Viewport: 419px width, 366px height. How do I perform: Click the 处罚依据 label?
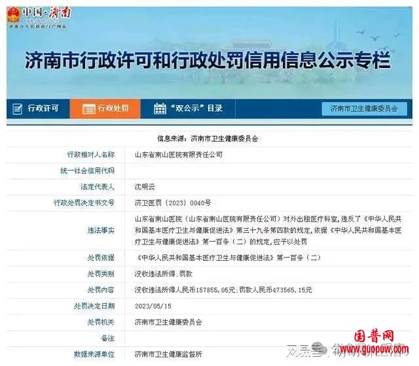[x=101, y=258]
